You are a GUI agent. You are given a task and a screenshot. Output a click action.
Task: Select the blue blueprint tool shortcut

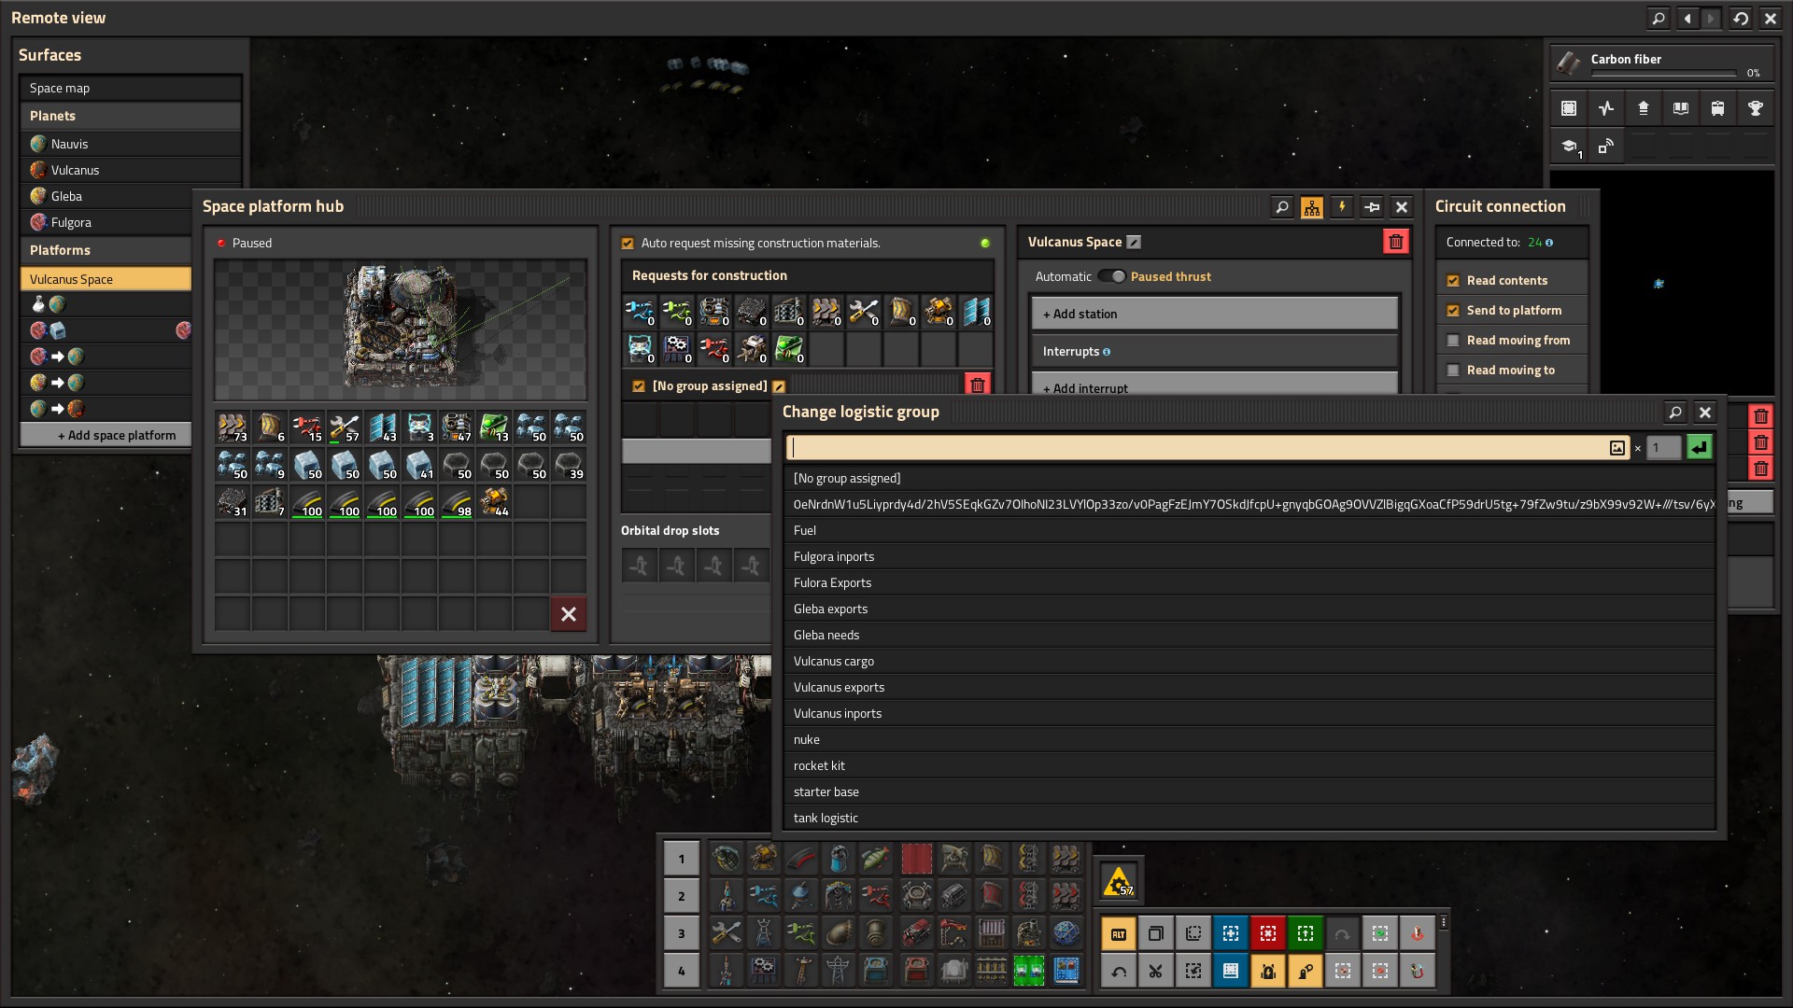point(1231,933)
